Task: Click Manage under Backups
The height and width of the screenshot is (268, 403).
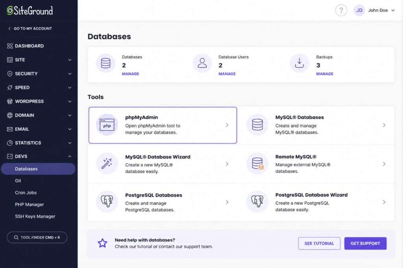Action: coord(325,74)
